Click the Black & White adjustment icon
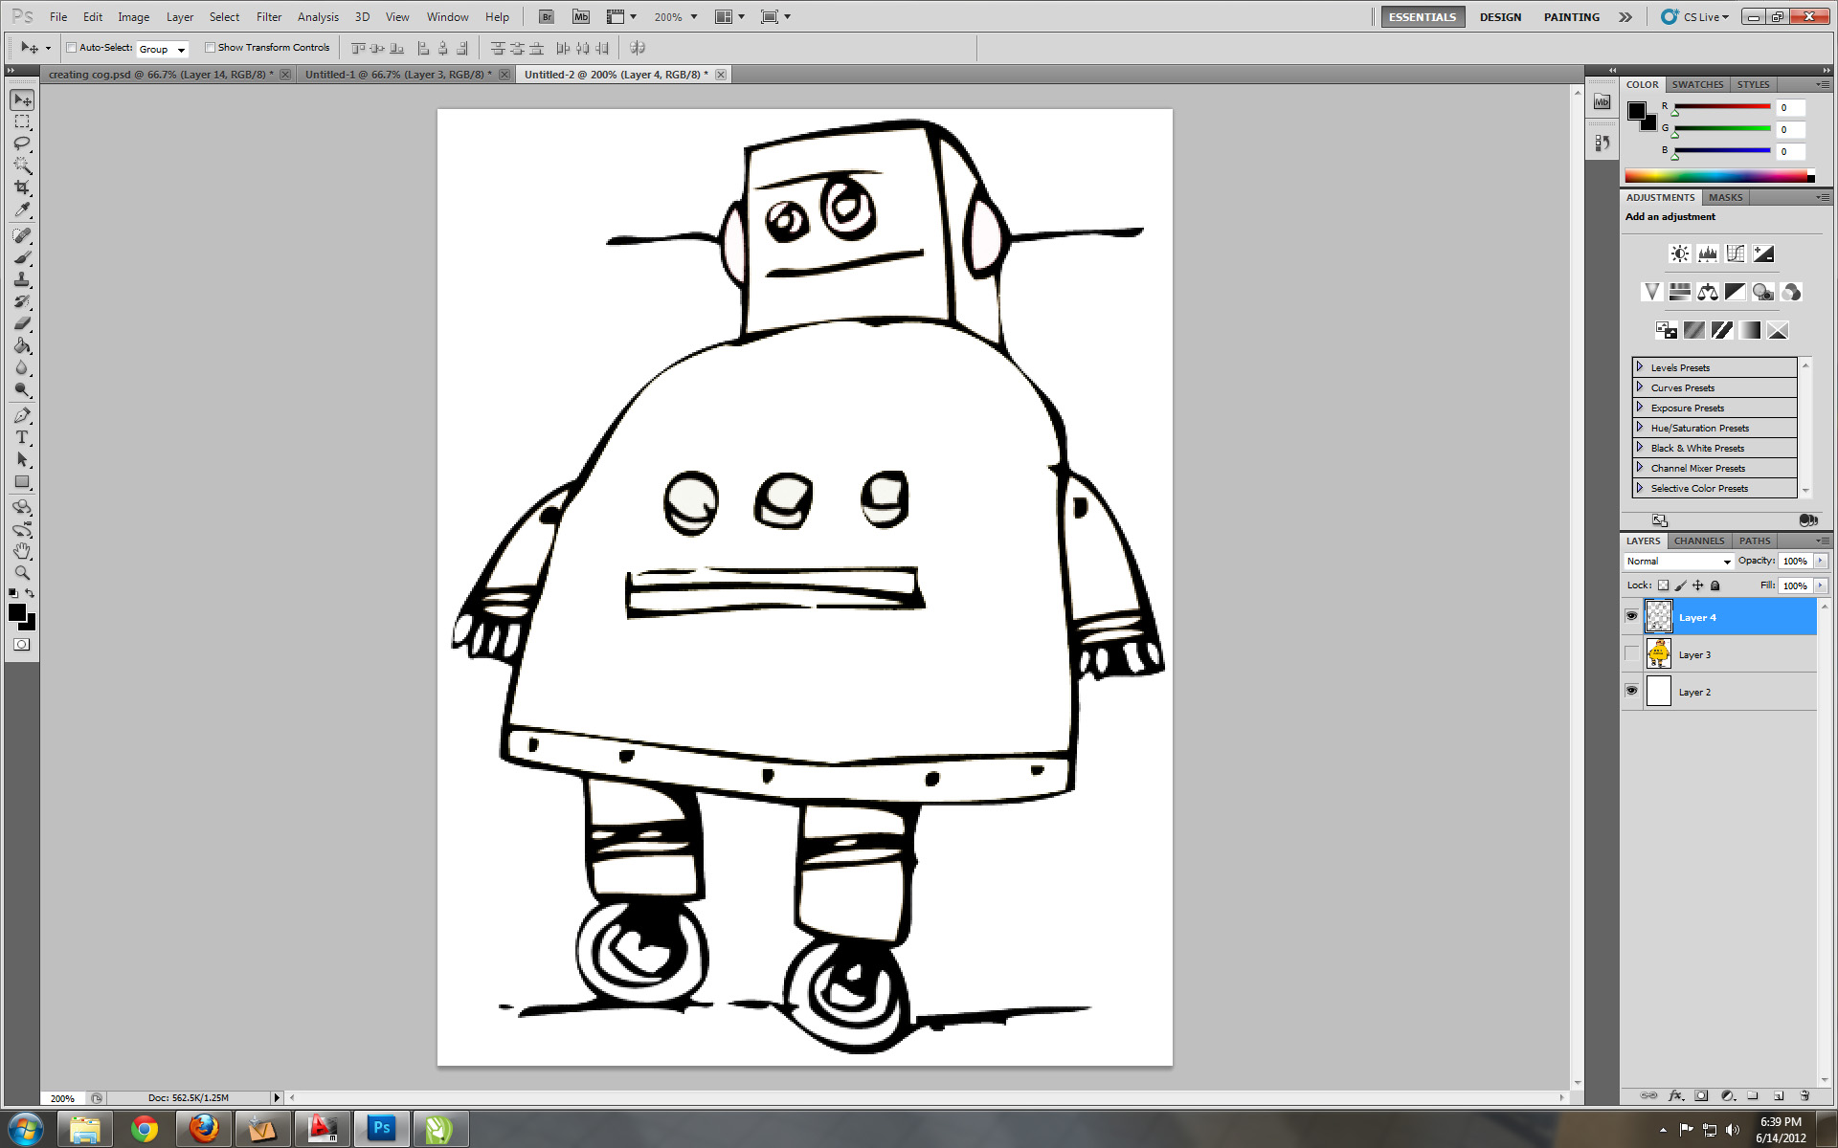Screen dimensions: 1838x1148 coord(1735,292)
